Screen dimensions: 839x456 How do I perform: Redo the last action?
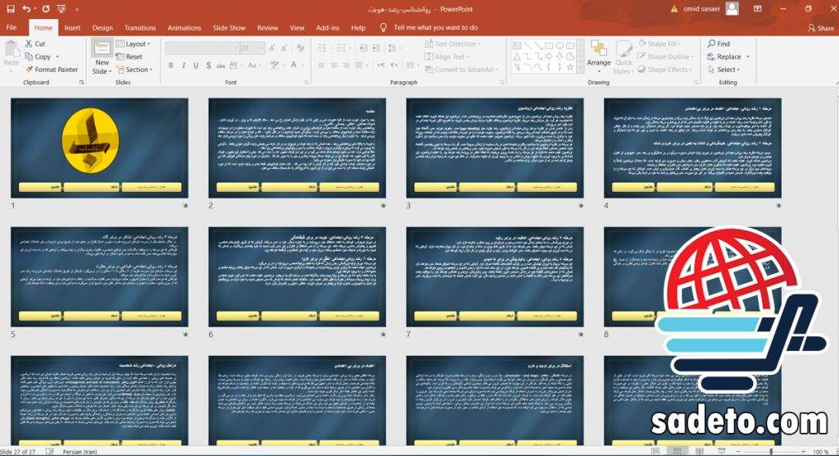click(x=46, y=9)
